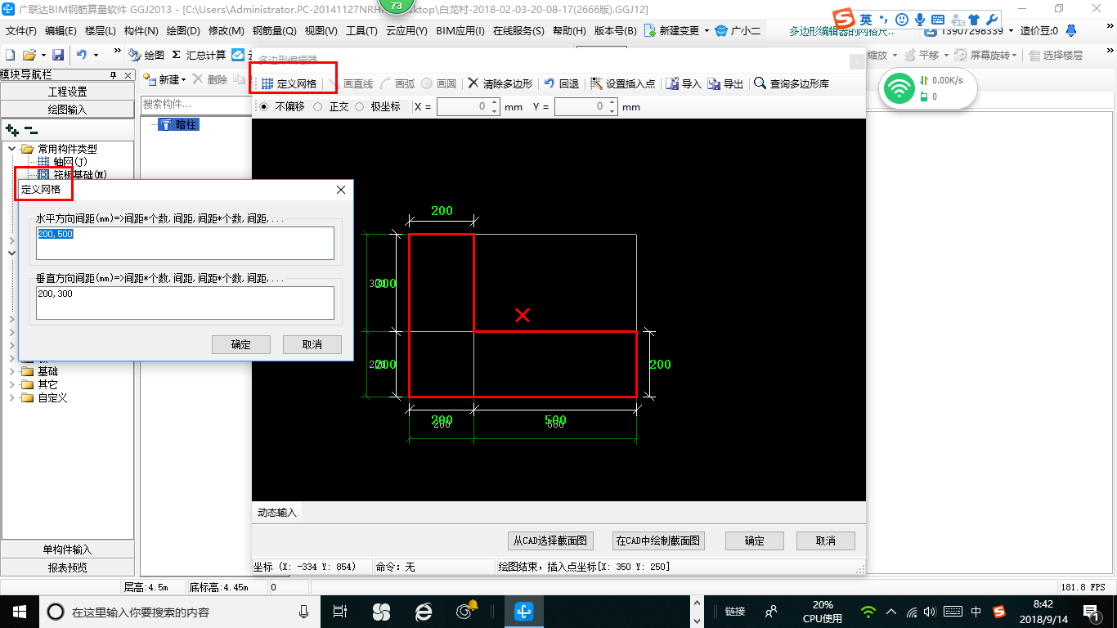The width and height of the screenshot is (1117, 628).
Task: Switch to the 动态输入 tab
Action: point(277,513)
